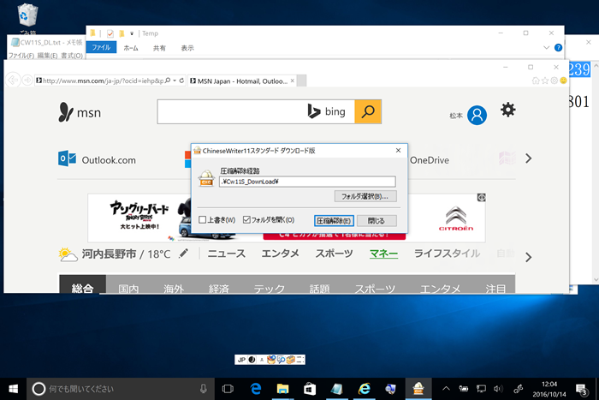The image size is (599, 400).
Task: Open the マネー category link
Action: point(383,254)
